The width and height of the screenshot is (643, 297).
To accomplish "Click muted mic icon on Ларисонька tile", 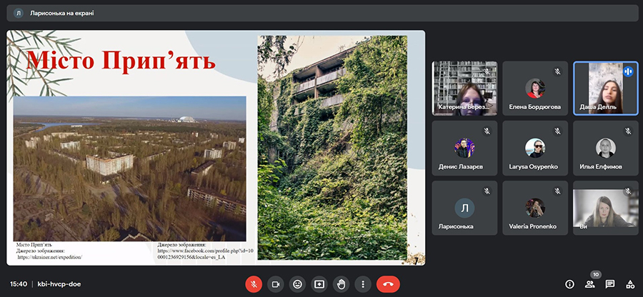I will [x=487, y=191].
